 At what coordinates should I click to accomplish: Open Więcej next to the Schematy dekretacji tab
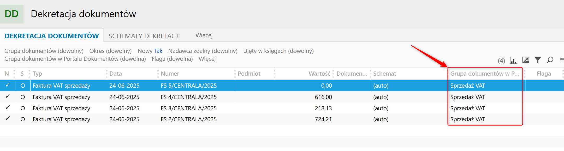(204, 35)
